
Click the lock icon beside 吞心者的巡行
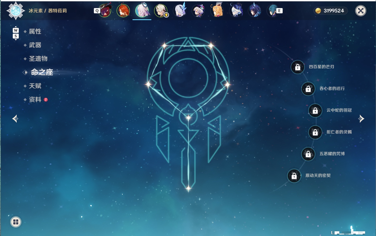coord(308,89)
